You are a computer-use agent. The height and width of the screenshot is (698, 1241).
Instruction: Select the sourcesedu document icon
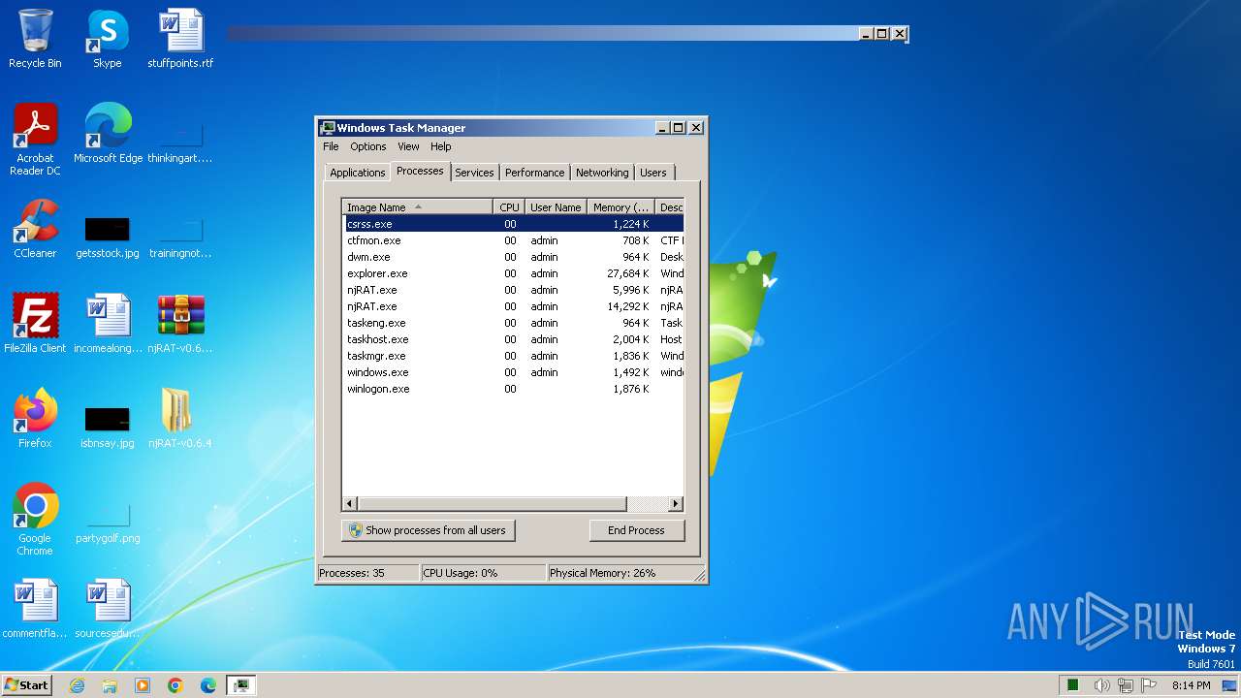click(108, 609)
